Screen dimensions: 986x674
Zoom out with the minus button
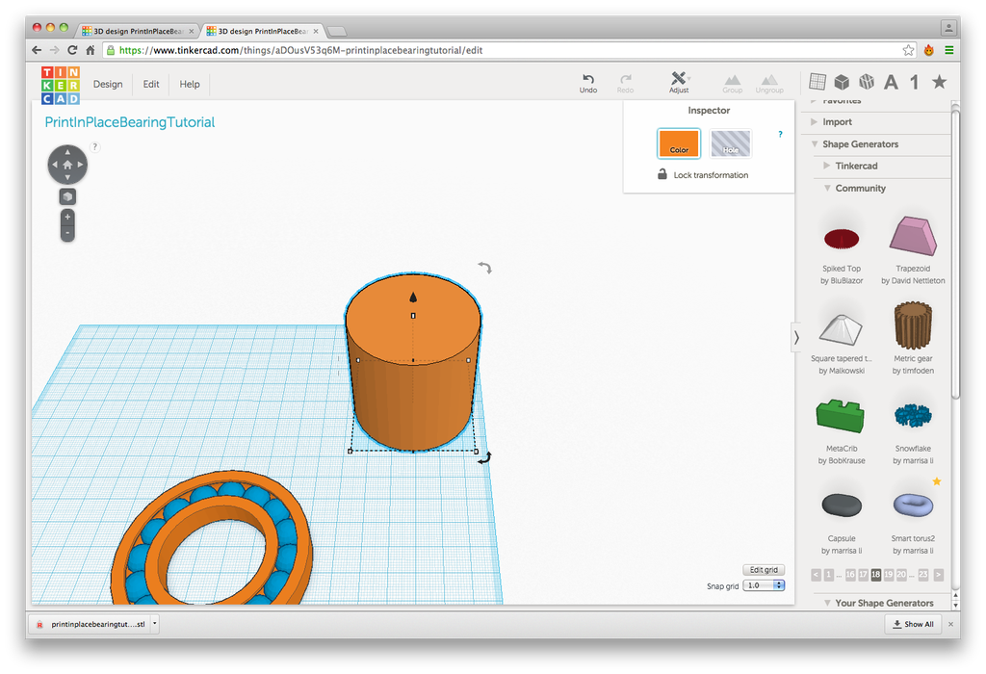[67, 233]
